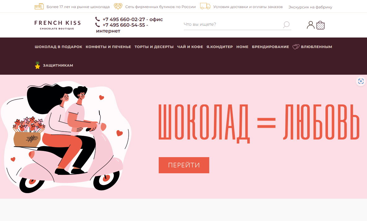Open Условия доставки и оплаты заказов link

248,7
